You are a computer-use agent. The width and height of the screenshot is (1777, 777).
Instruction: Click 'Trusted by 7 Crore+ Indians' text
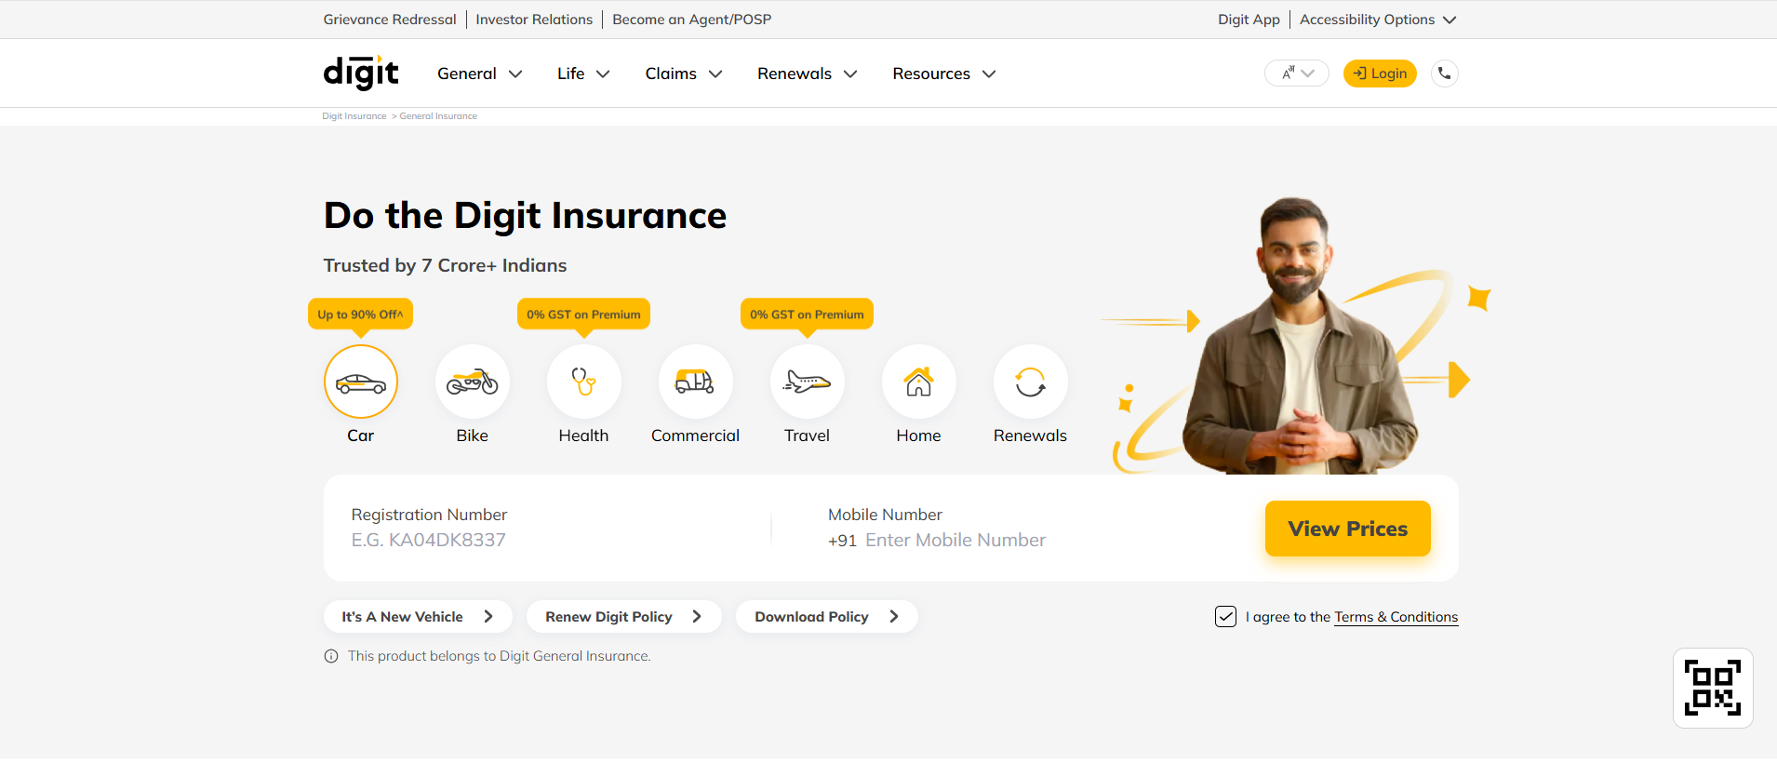445,265
